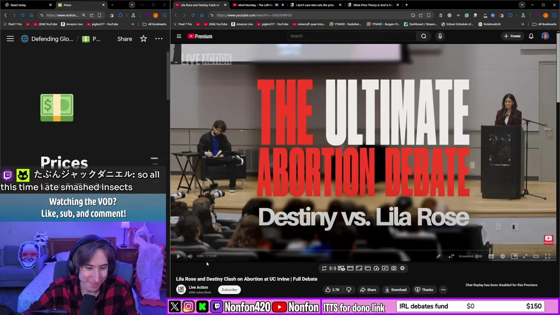Click the YouTube search magnifier button
This screenshot has height=315, width=560.
(423, 36)
